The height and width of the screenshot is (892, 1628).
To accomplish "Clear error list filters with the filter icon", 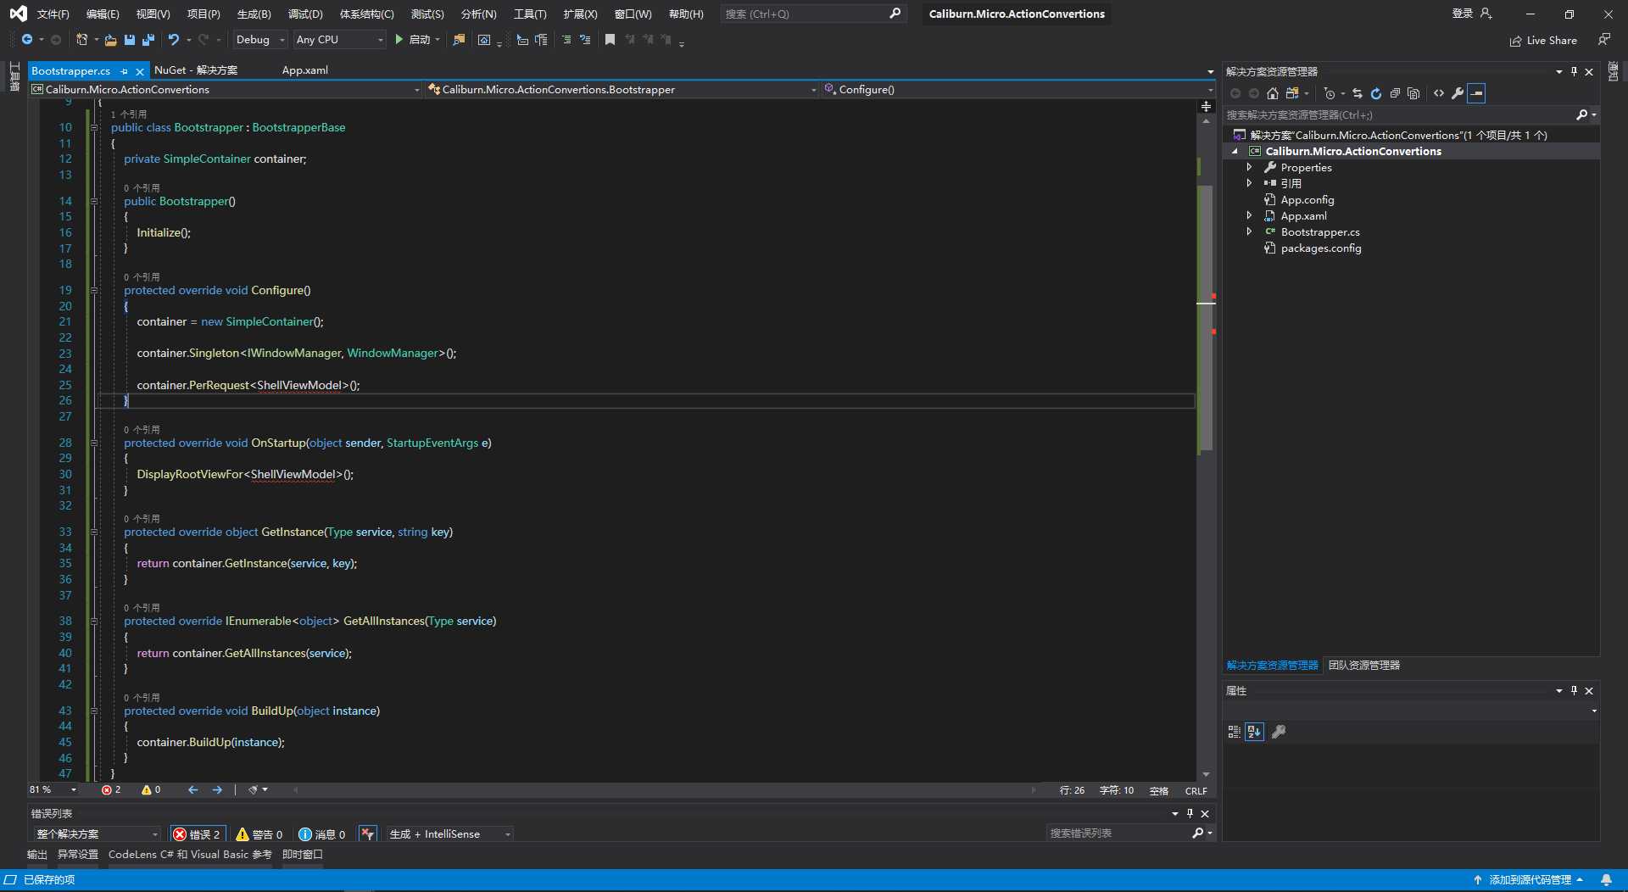I will (x=367, y=834).
